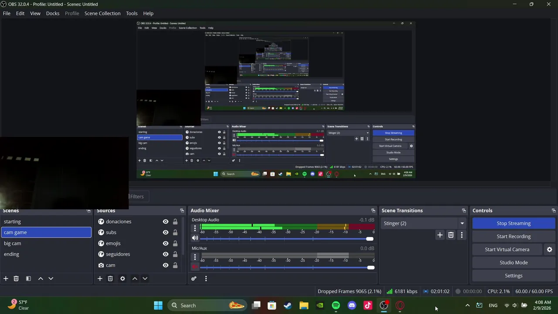This screenshot has height=314, width=558.
Task: Open the Scene Collection menu
Action: pos(102,14)
